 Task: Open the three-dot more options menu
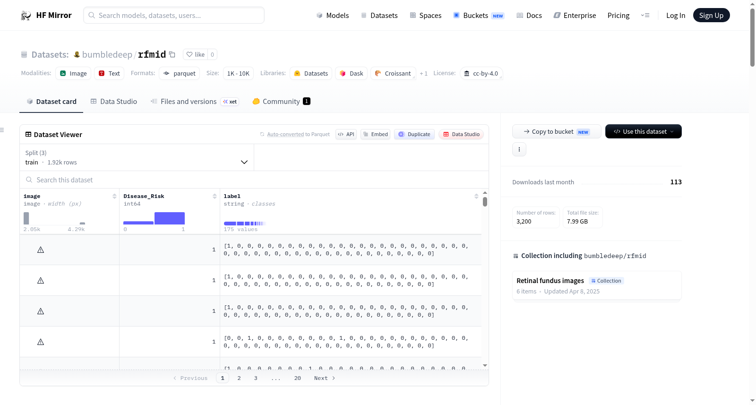[x=519, y=149]
